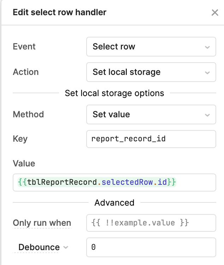The width and height of the screenshot is (224, 265).
Task: Click the Key label
Action: pos(20,139)
